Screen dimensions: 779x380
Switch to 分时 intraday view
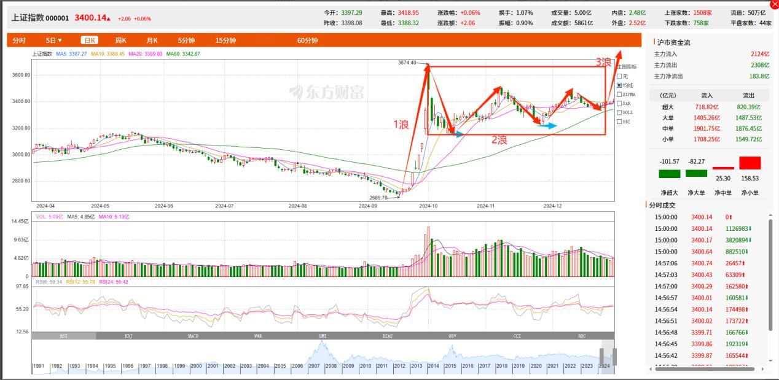[x=19, y=41]
